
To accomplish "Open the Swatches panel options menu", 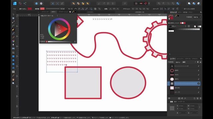I will click(201, 12).
